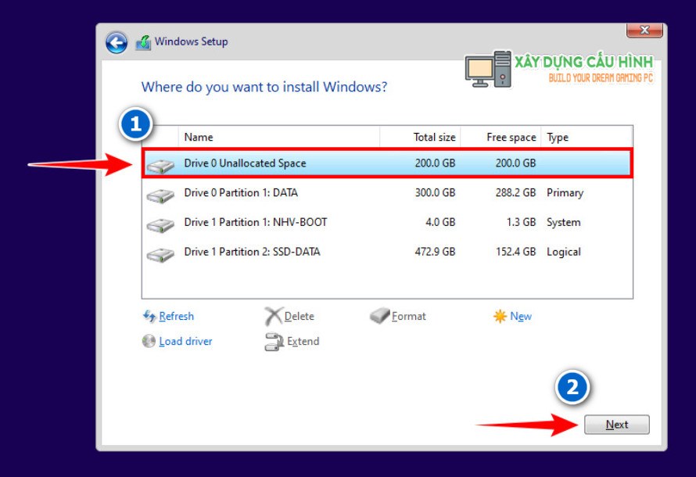
Task: Click the 300.0 GB total size cell
Action: [x=435, y=192]
